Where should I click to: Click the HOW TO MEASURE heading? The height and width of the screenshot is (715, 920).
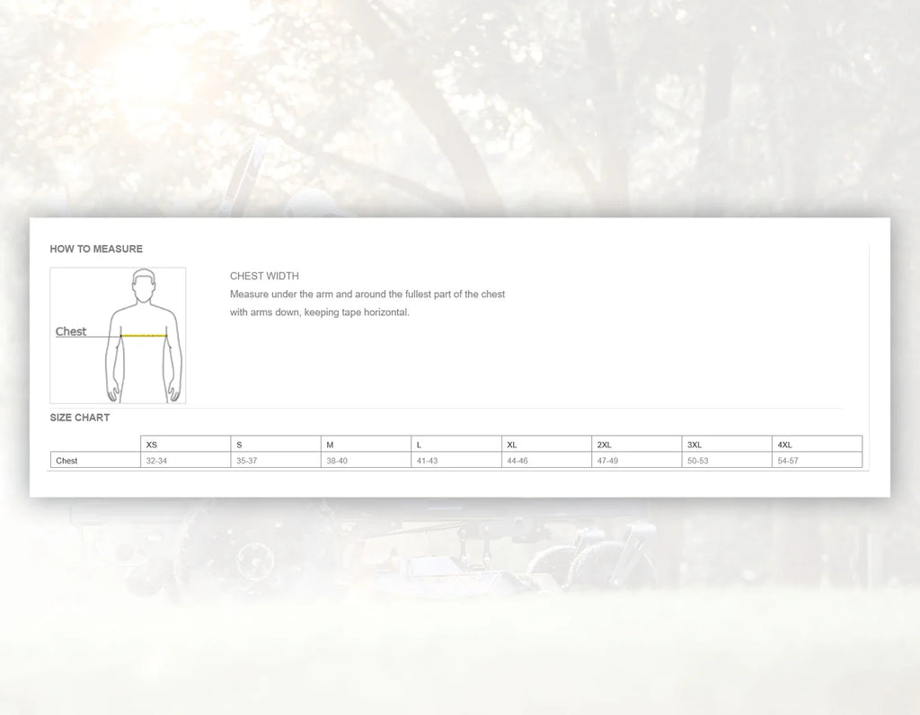tap(96, 249)
